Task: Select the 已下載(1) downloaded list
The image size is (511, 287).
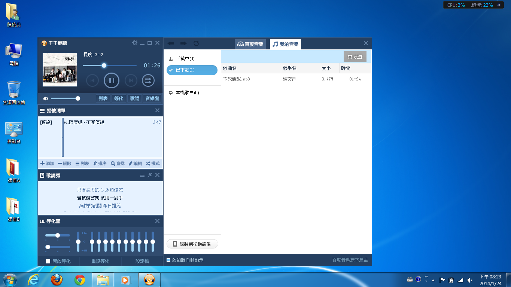Action: click(192, 70)
